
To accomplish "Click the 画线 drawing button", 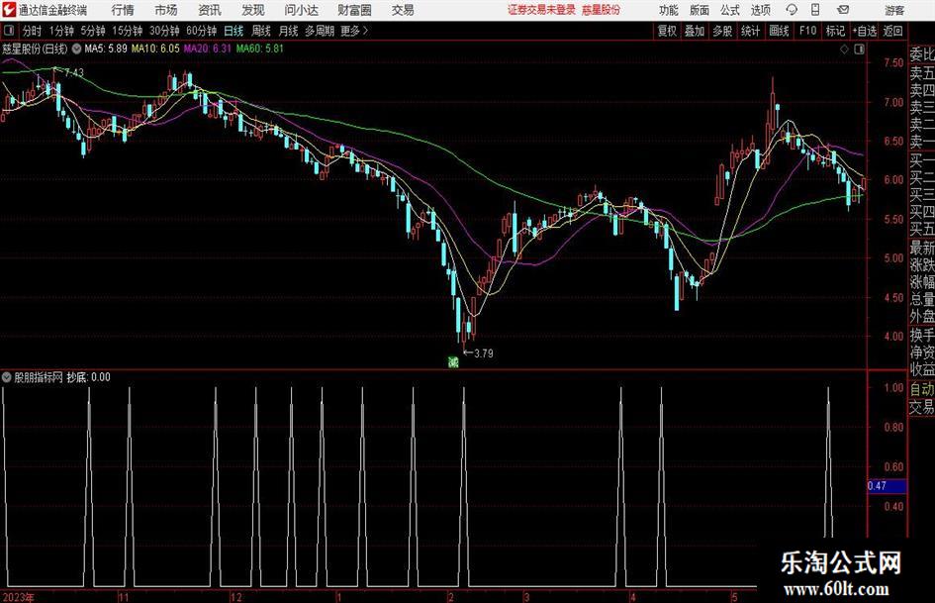I will click(x=779, y=31).
